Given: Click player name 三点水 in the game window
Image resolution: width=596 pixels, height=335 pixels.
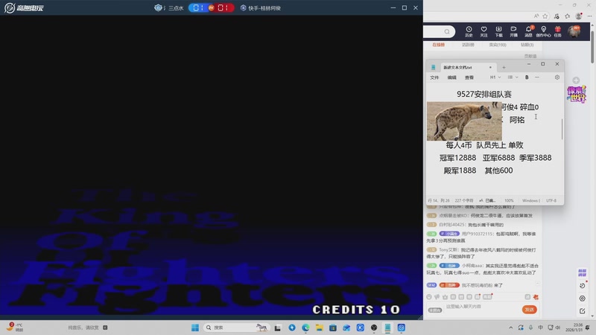Looking at the screenshot, I should (x=176, y=8).
